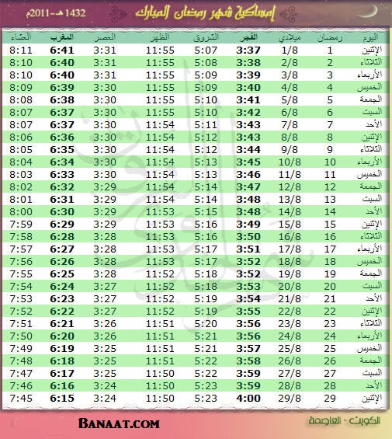Click the 1432-2011 year text in banner
The height and width of the screenshot is (439, 392).
56,13
